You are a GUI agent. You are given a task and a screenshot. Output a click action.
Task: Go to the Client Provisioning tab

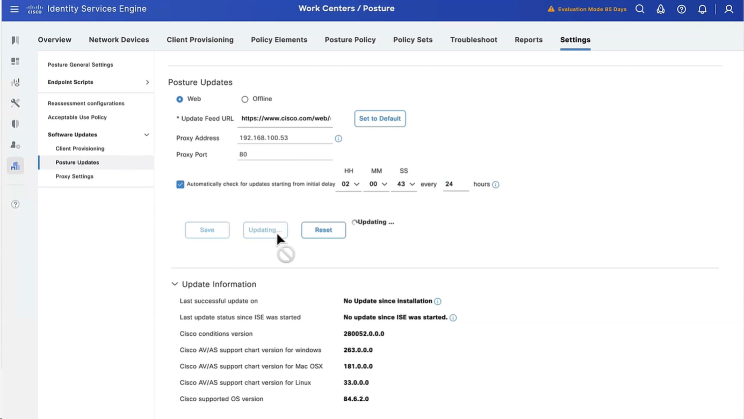(x=200, y=40)
